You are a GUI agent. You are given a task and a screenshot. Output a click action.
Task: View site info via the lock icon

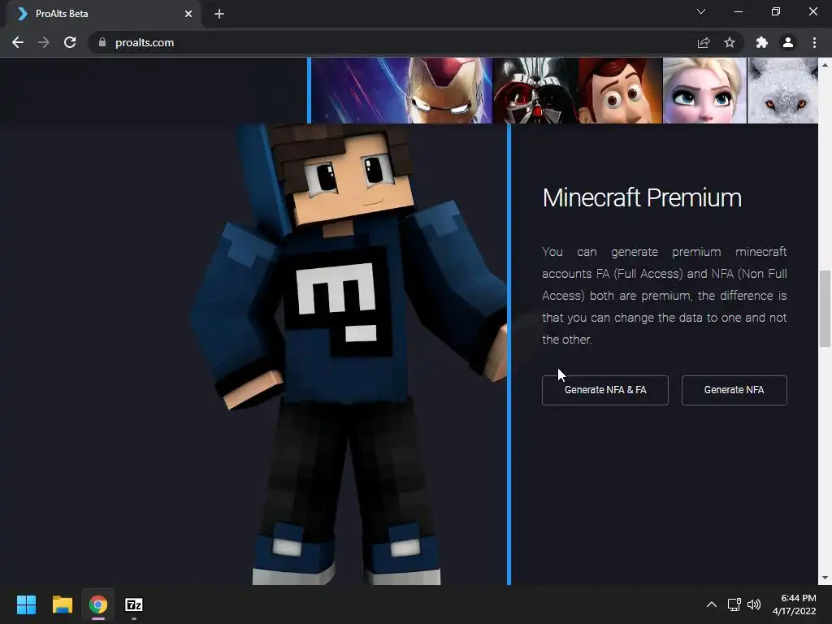click(x=102, y=42)
